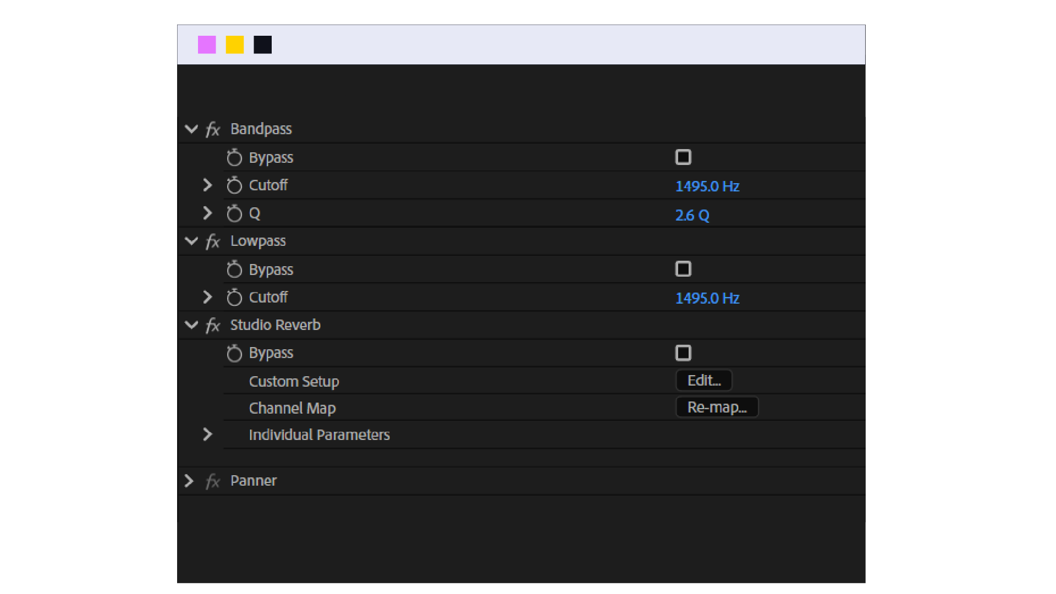Expand the Lowpass Cutoff parameter
The image size is (1056, 594).
click(207, 297)
